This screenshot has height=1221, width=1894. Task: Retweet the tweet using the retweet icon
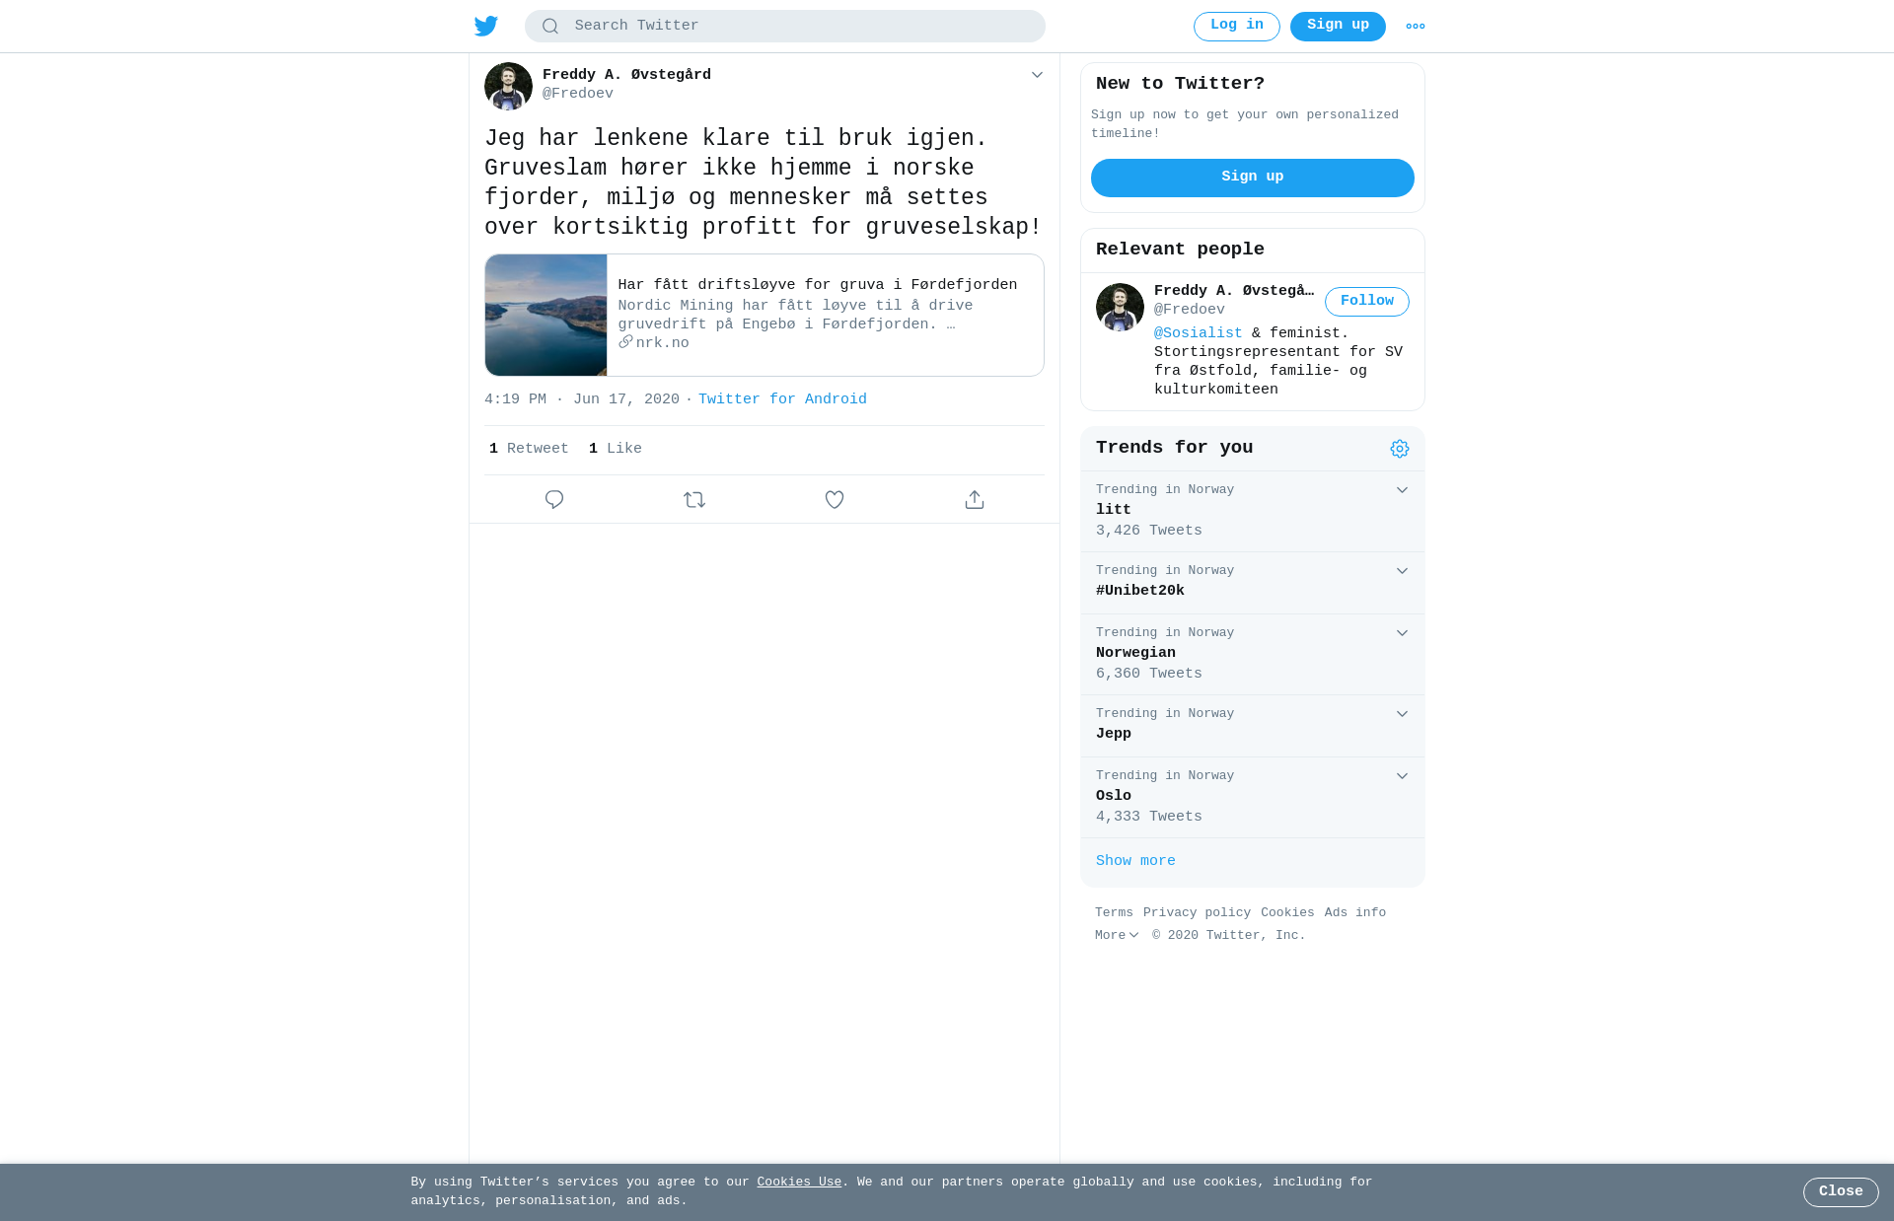(694, 500)
